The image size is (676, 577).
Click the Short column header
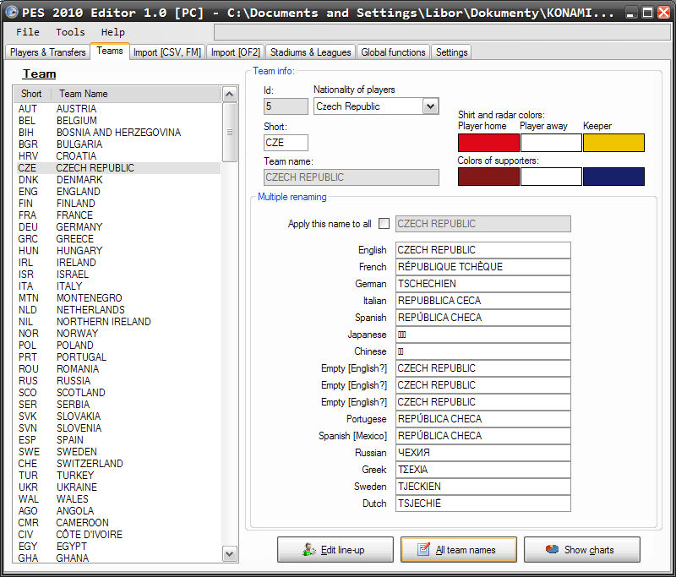[32, 94]
